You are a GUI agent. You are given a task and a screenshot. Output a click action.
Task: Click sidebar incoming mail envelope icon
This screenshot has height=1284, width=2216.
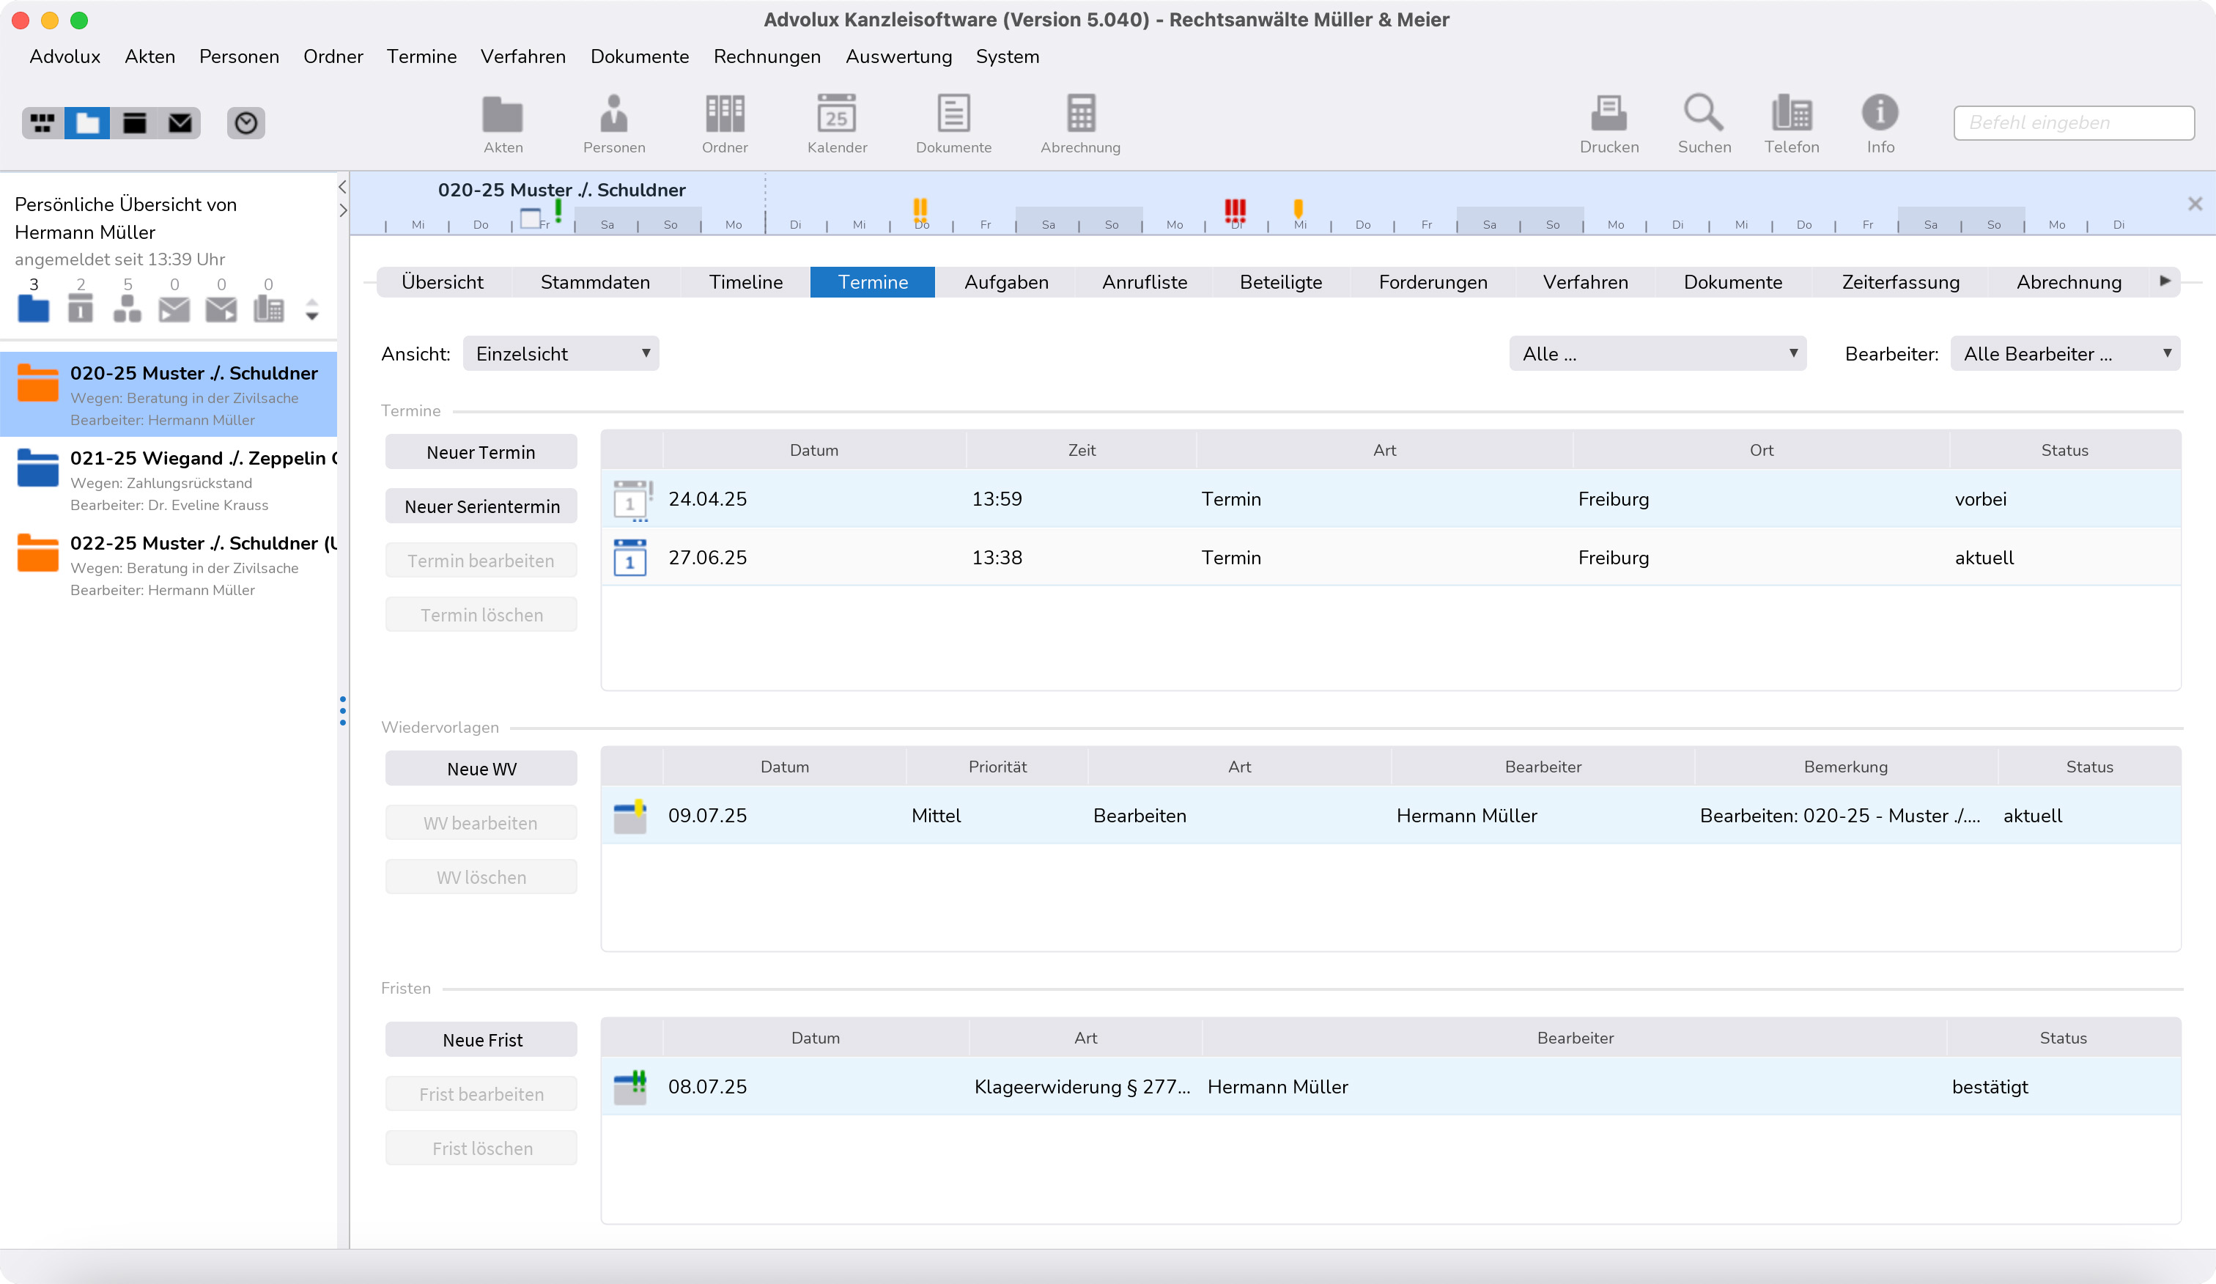pos(174,309)
